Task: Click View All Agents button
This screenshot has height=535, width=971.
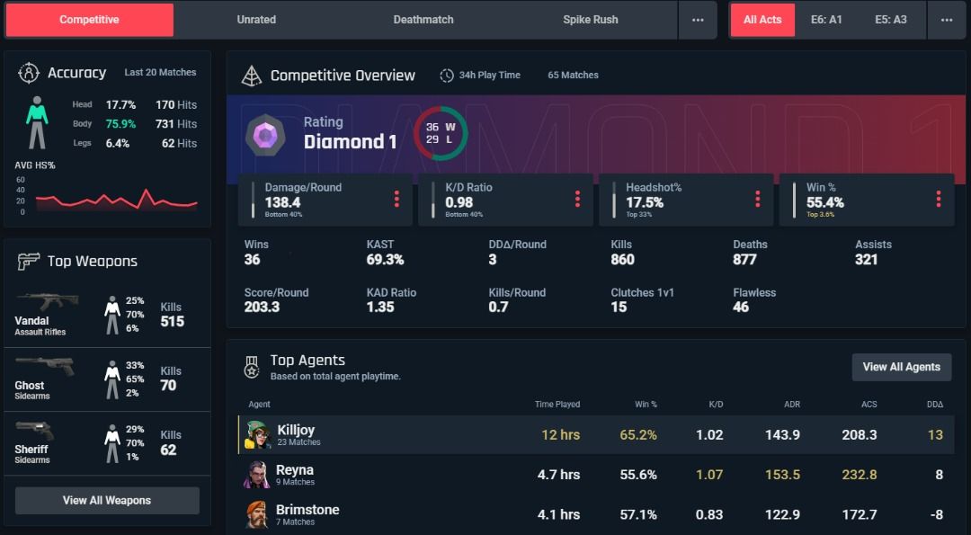Action: click(x=902, y=367)
